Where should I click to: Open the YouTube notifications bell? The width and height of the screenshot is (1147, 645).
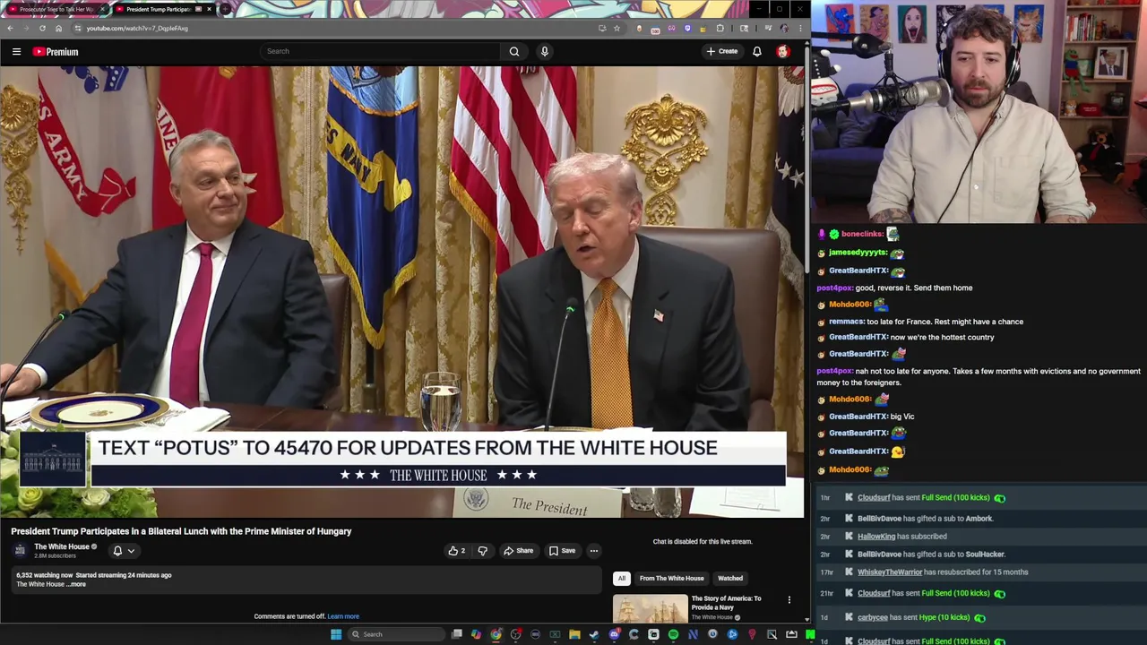(x=757, y=51)
